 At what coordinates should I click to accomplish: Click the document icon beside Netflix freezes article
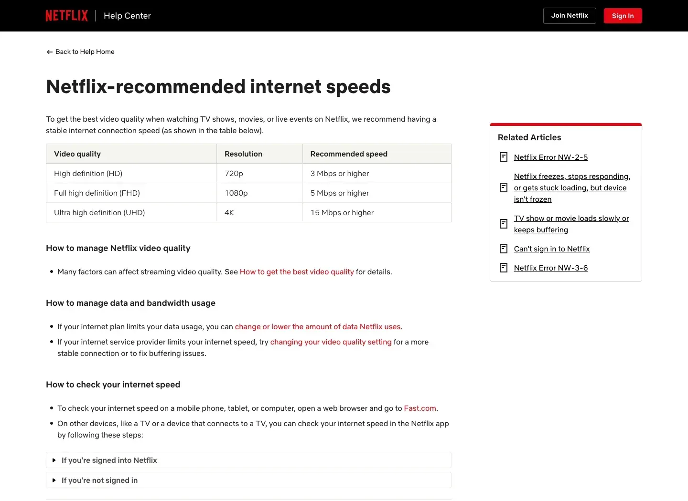[x=504, y=188]
